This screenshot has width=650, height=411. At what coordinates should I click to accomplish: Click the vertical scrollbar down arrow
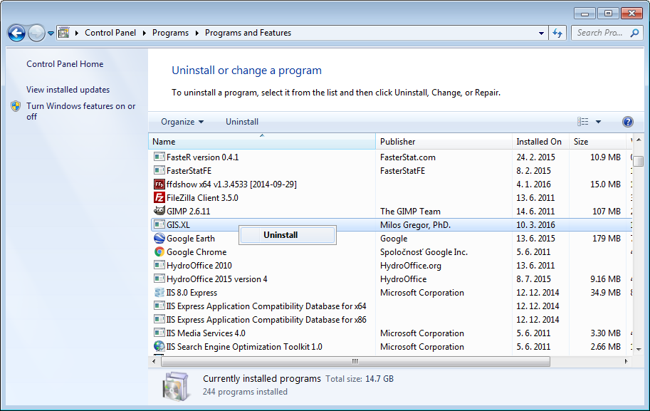click(x=639, y=350)
